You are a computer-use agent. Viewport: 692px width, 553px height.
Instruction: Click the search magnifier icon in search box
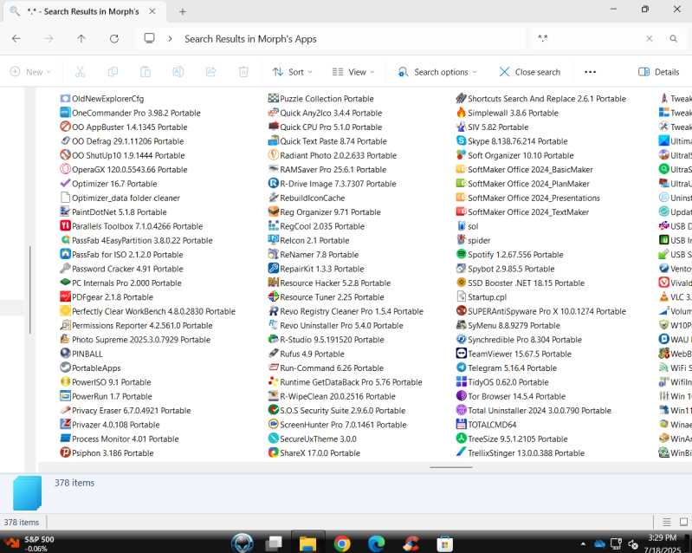[x=674, y=38]
